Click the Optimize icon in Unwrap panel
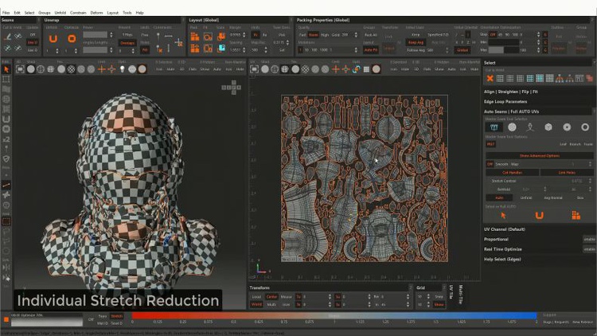 (x=72, y=37)
